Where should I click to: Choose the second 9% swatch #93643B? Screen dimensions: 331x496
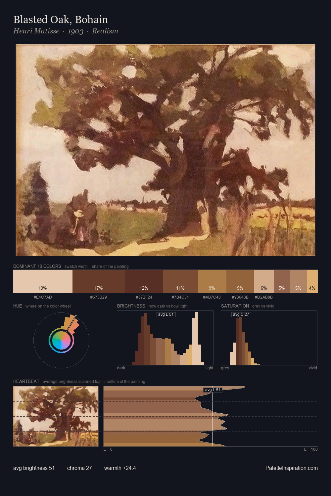click(x=240, y=281)
